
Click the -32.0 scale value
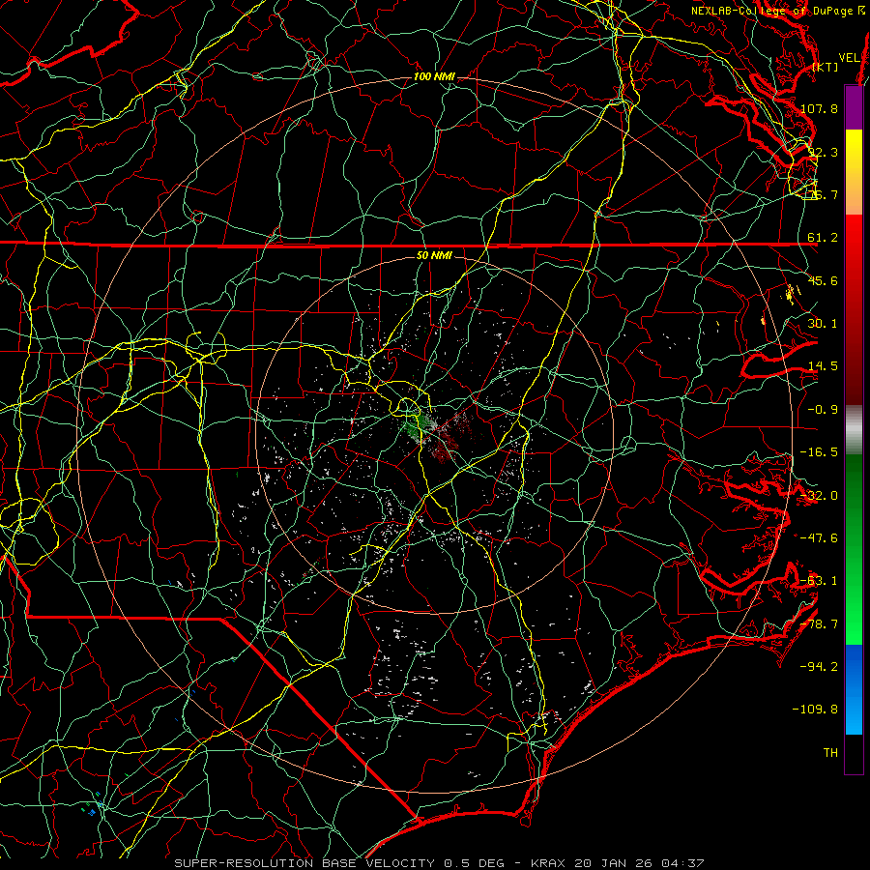pyautogui.click(x=819, y=496)
